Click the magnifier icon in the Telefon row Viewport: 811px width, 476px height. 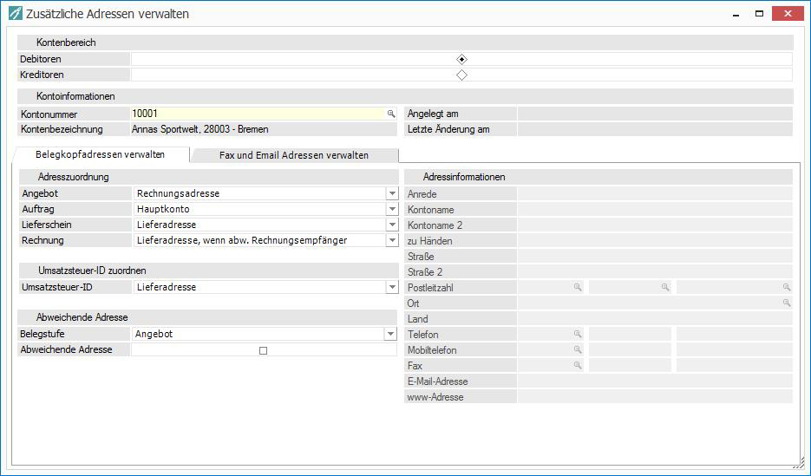tap(578, 335)
